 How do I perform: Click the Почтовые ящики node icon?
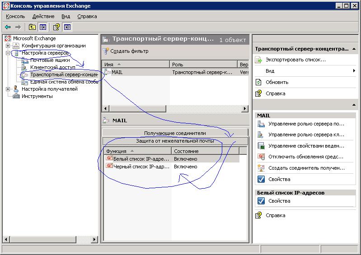point(24,60)
